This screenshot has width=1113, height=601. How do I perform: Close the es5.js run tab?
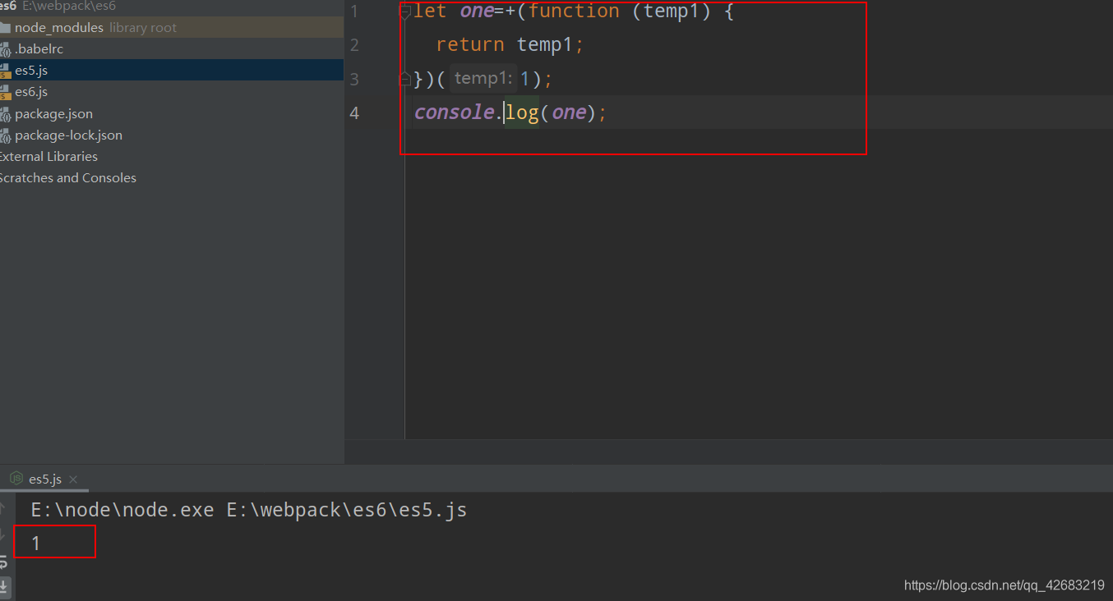[x=73, y=479]
